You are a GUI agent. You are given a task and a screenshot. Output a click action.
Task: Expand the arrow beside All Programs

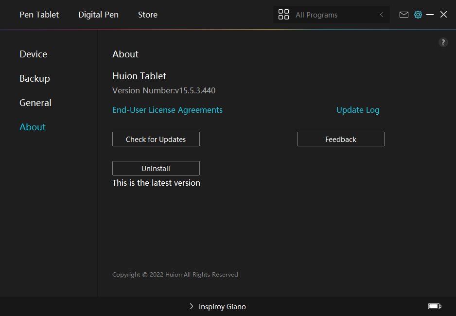(x=382, y=15)
